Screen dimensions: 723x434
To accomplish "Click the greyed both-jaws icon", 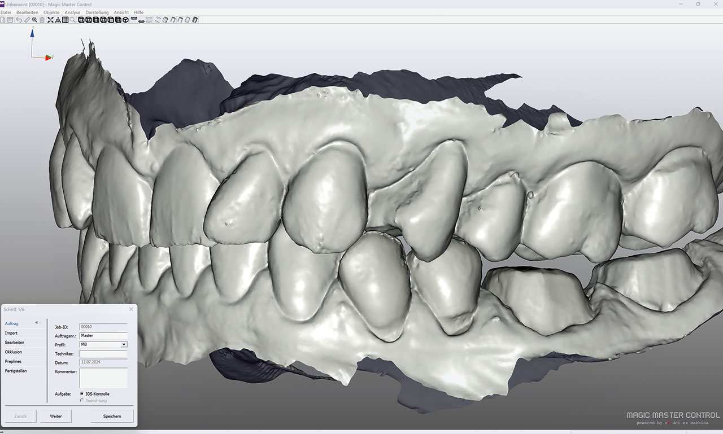I will click(149, 20).
